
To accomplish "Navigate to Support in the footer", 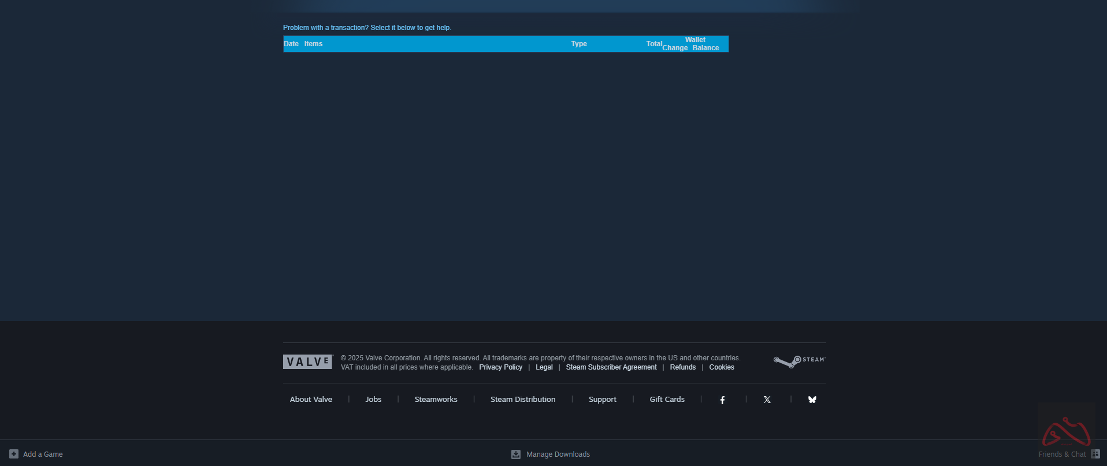I will point(602,400).
